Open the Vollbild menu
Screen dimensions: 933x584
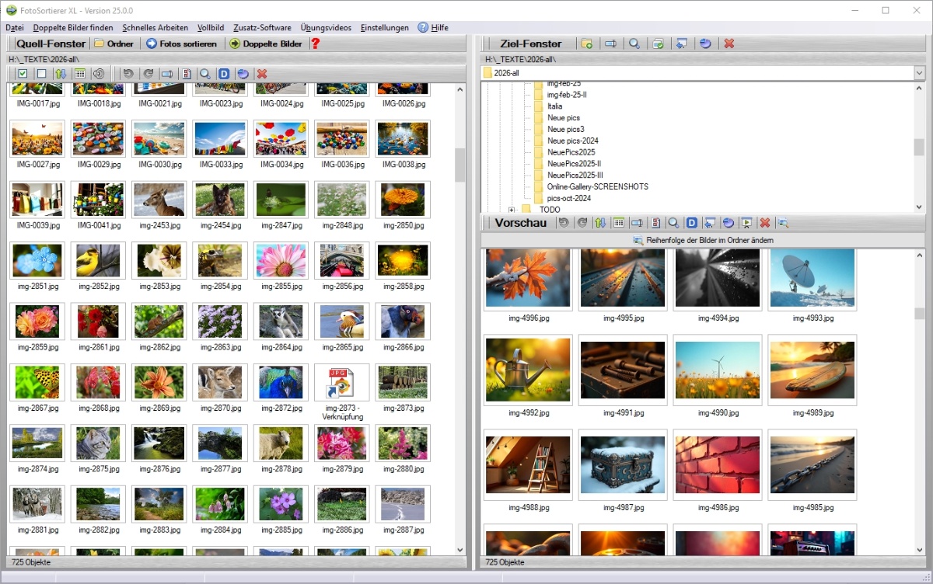coord(211,27)
